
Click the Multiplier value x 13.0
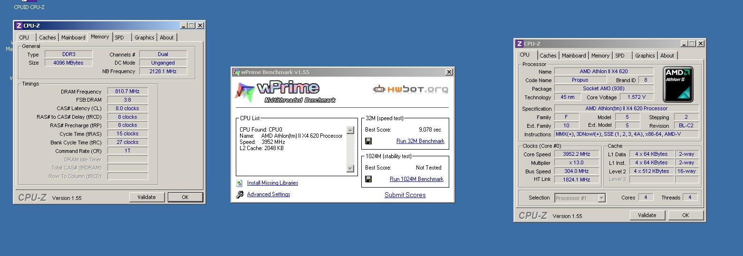[577, 162]
